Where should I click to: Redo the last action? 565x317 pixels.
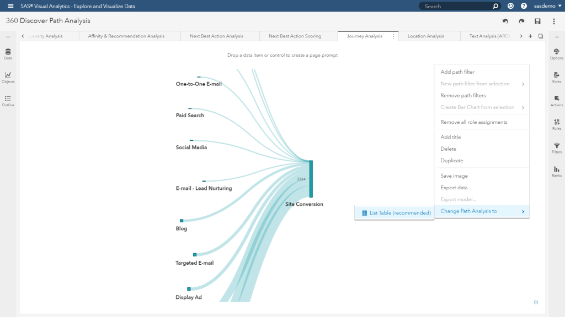pos(521,21)
